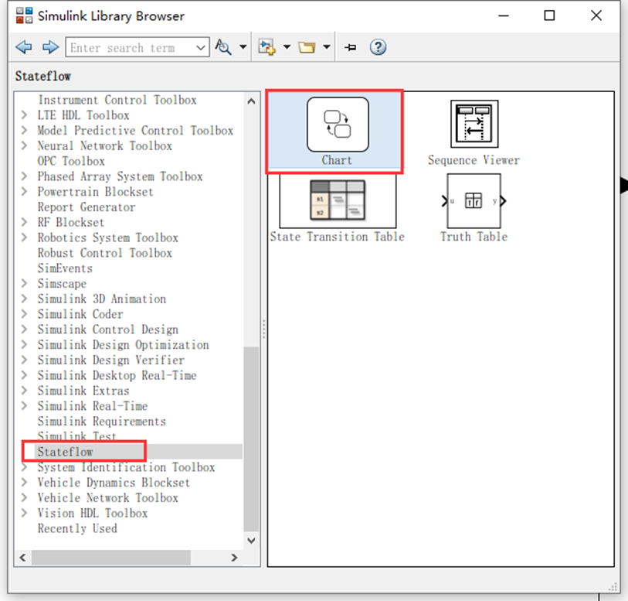Open Recently Used entry

[x=77, y=528]
